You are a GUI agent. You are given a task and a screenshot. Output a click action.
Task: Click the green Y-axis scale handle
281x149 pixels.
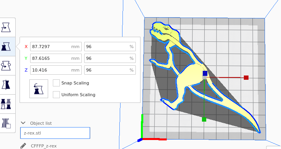(x=204, y=119)
